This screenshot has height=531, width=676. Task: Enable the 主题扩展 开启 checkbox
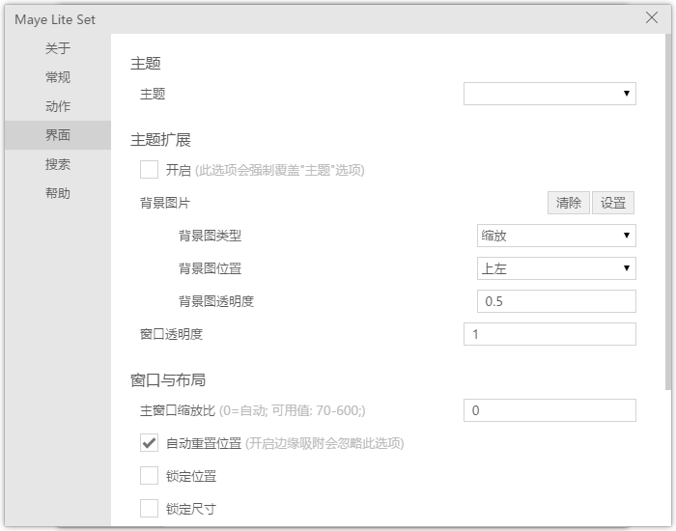[149, 169]
